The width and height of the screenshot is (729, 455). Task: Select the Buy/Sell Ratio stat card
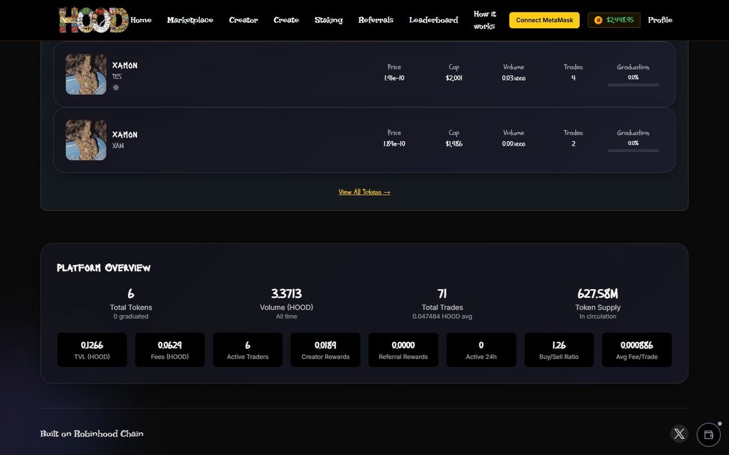pos(559,350)
